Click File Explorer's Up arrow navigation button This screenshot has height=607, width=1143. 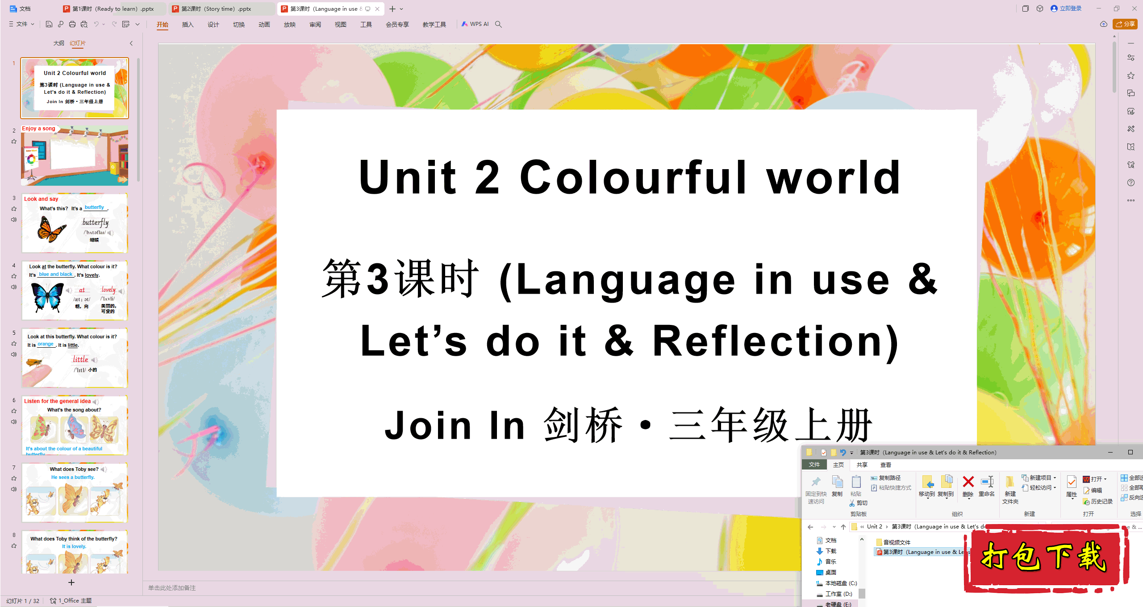[843, 527]
